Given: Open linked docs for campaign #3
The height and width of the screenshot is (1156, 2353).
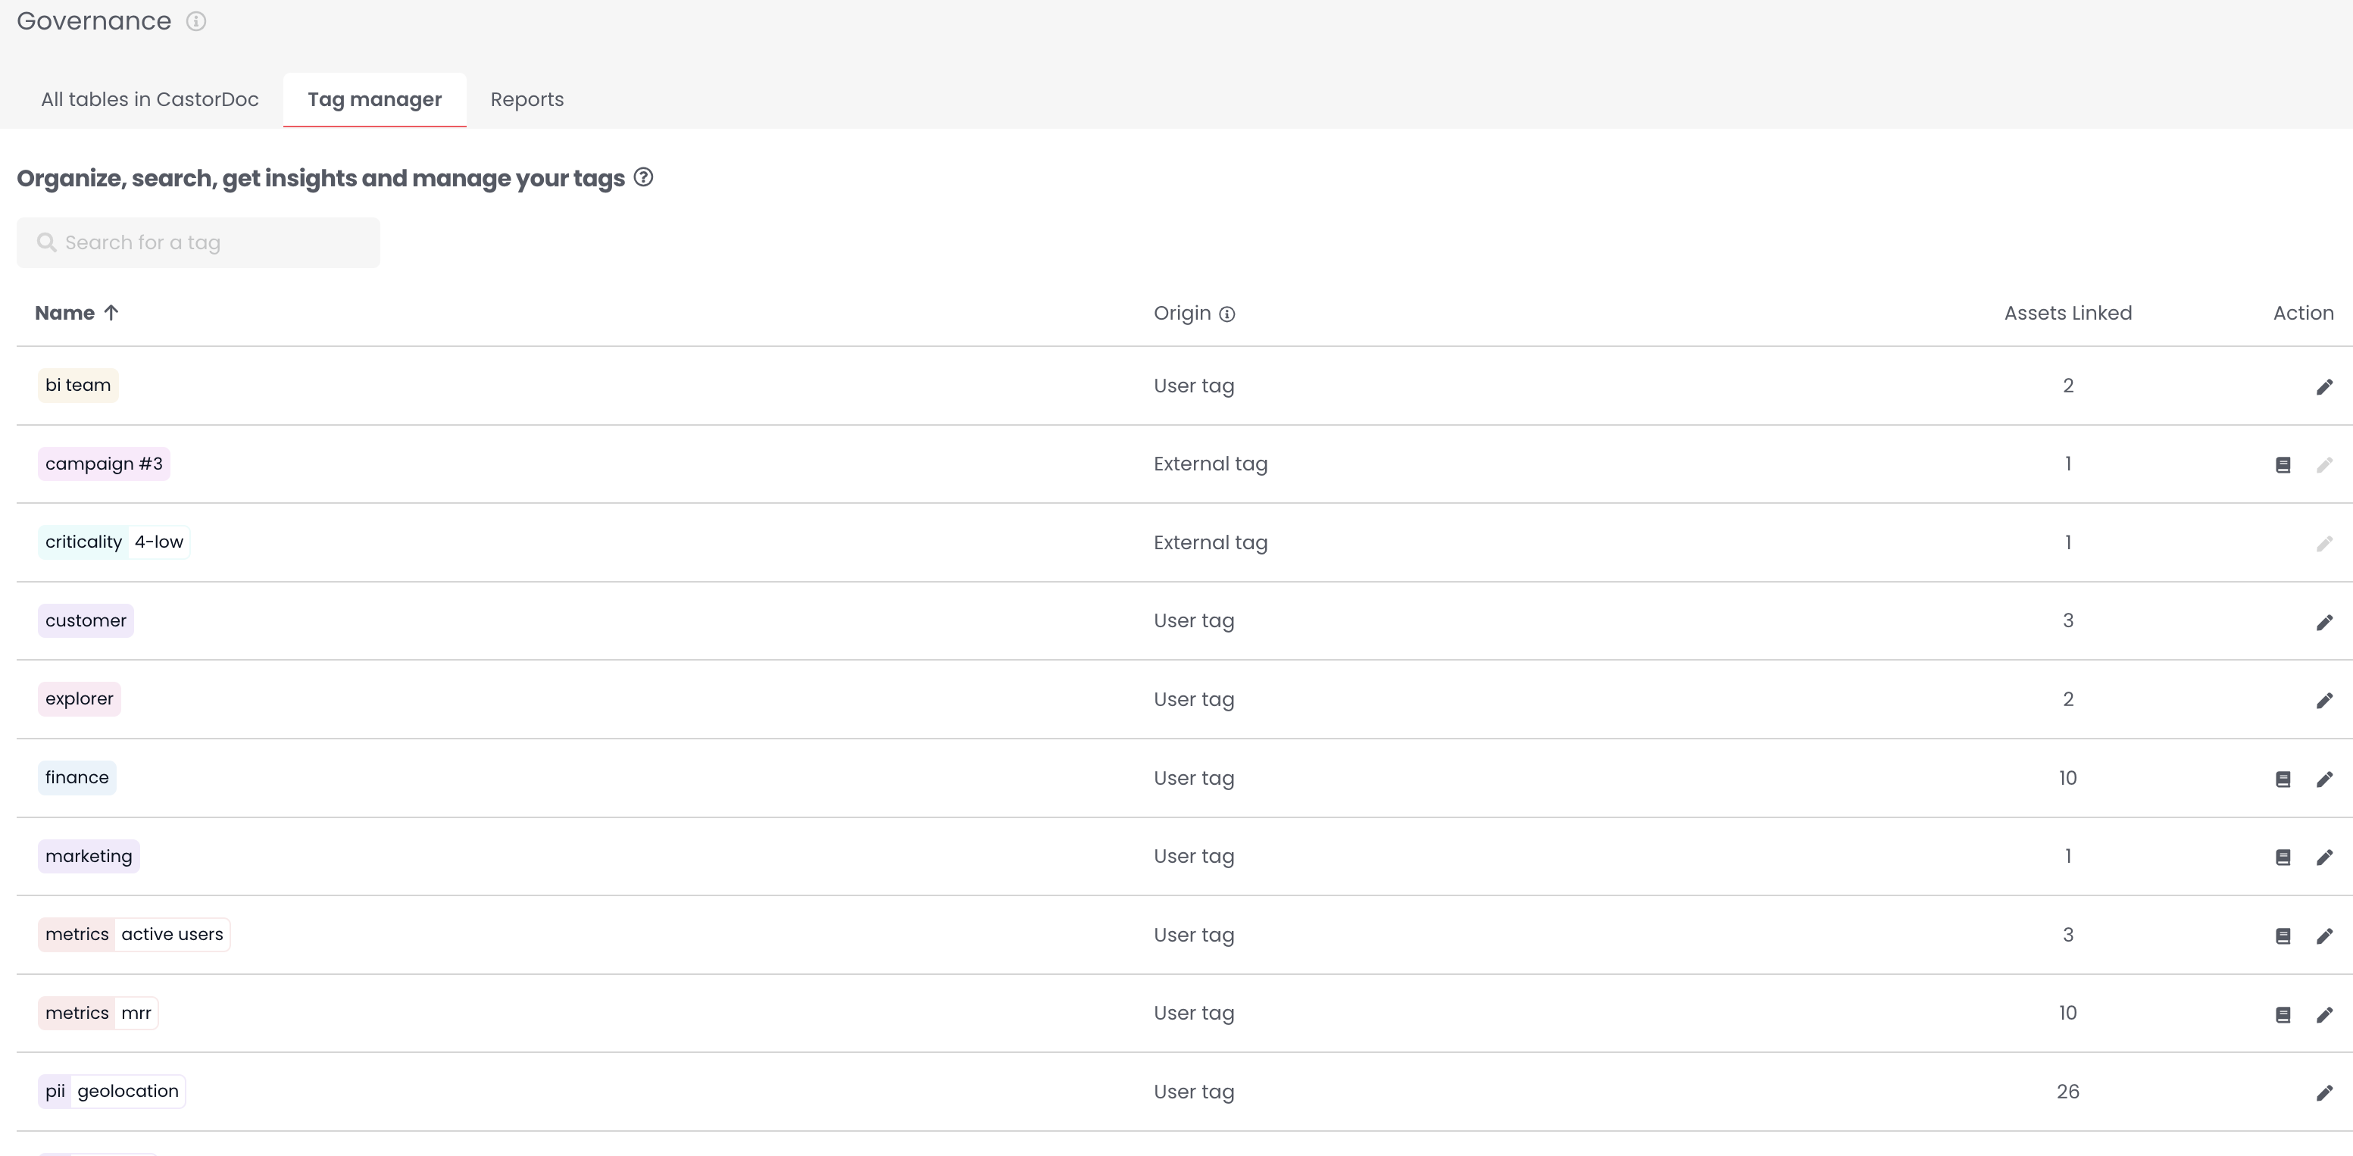Looking at the screenshot, I should [x=2282, y=466].
